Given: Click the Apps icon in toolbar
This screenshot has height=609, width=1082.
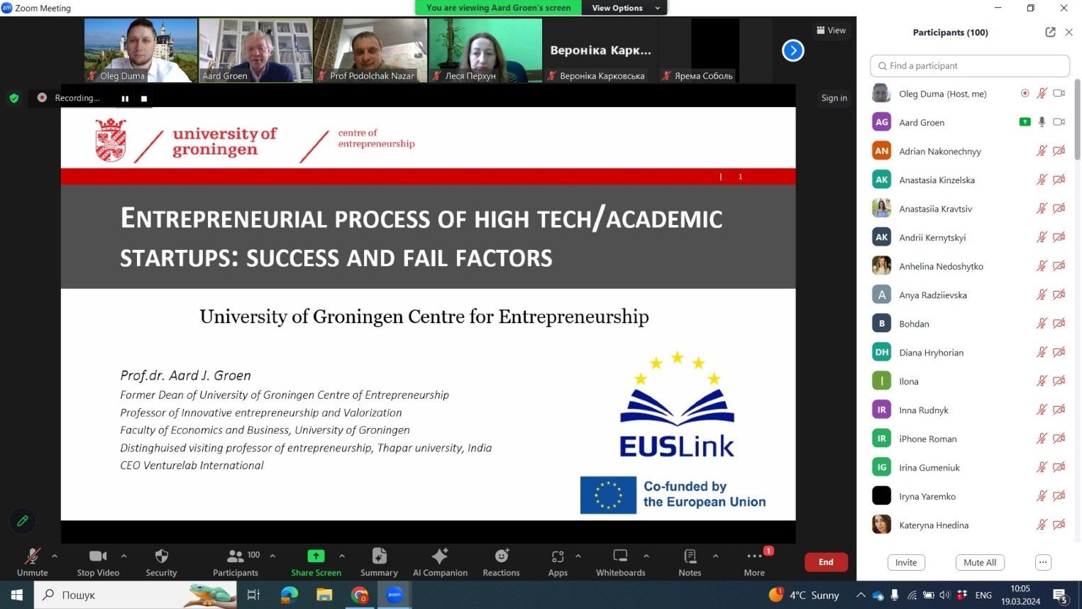Looking at the screenshot, I should (558, 556).
